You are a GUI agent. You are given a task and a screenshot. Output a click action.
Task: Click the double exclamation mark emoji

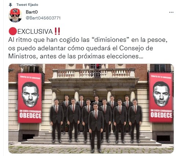tap(57, 32)
